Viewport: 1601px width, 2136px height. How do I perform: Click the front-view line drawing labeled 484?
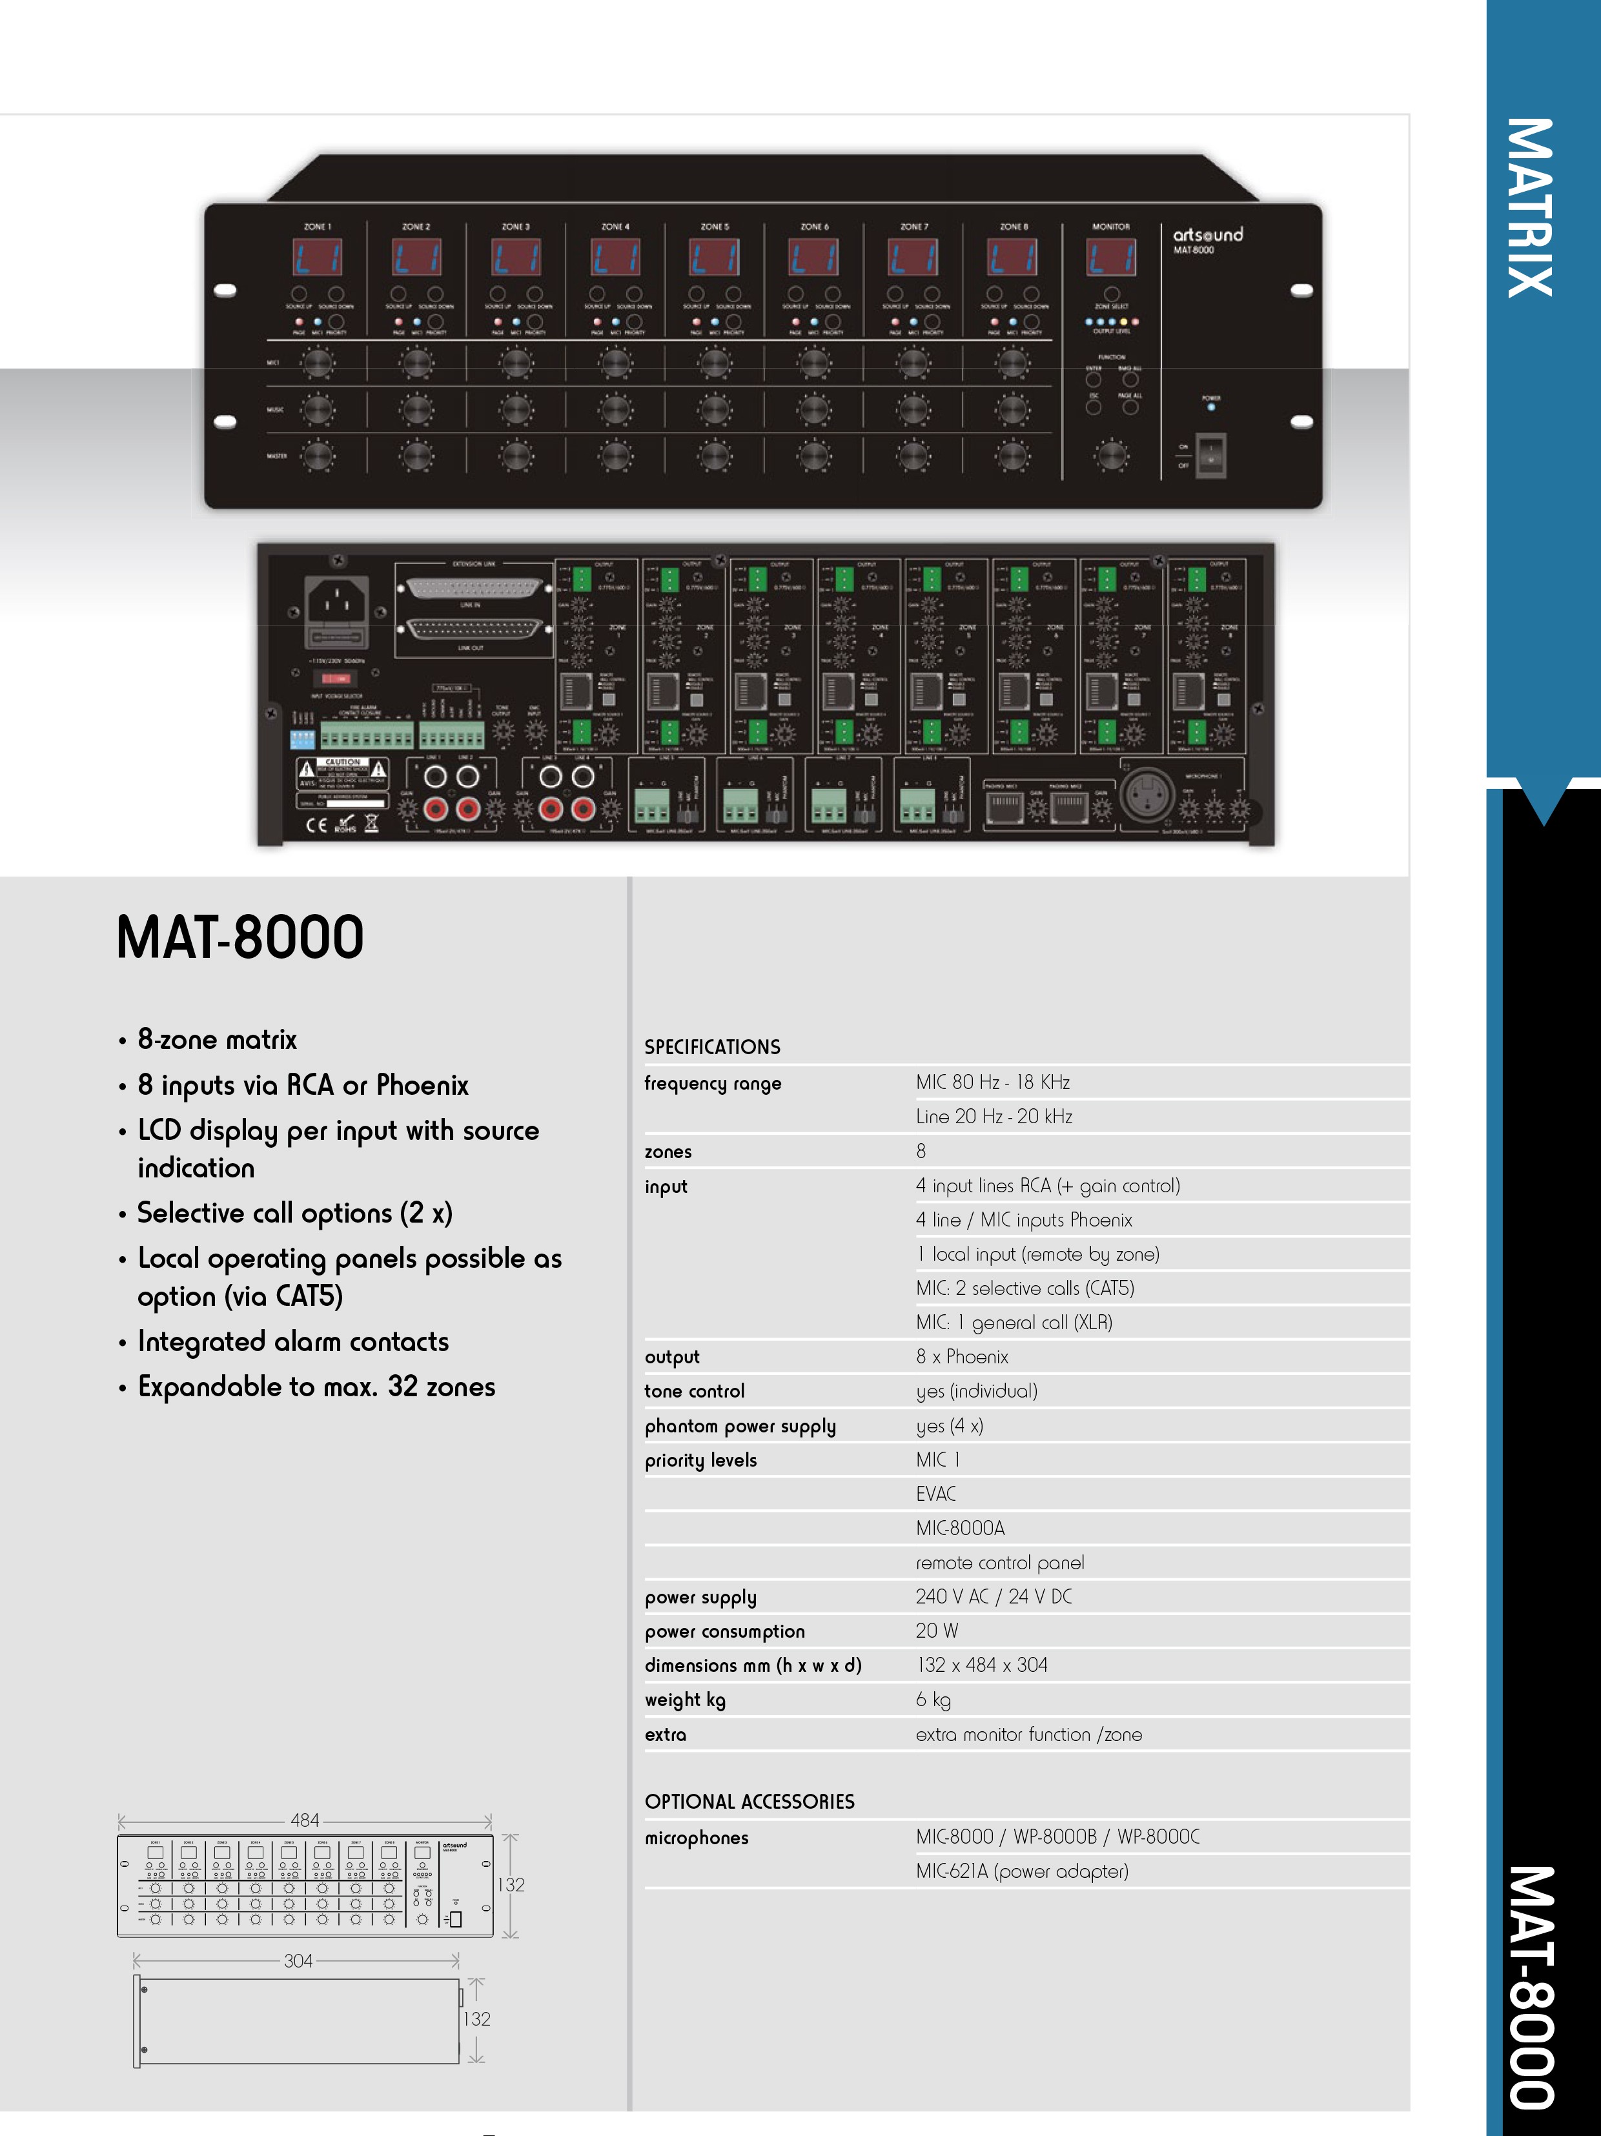point(305,1886)
